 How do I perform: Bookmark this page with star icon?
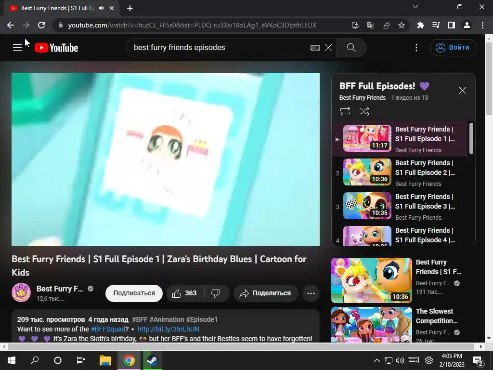click(401, 25)
